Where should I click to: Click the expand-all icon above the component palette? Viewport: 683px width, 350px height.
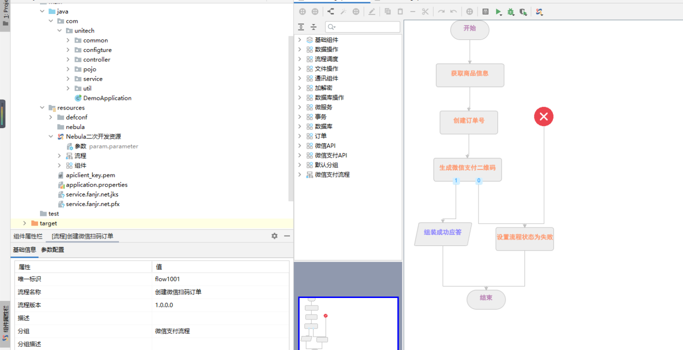pos(300,27)
